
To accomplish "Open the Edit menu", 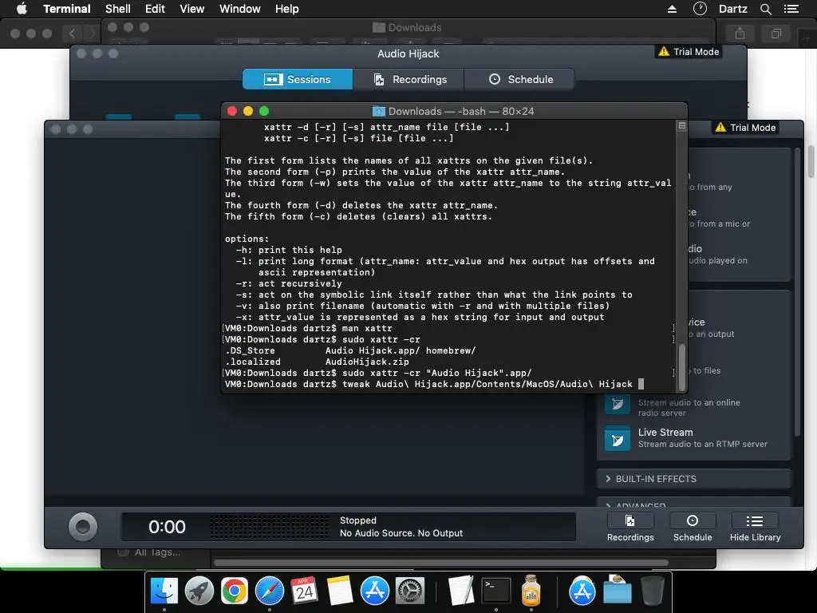I will [155, 9].
